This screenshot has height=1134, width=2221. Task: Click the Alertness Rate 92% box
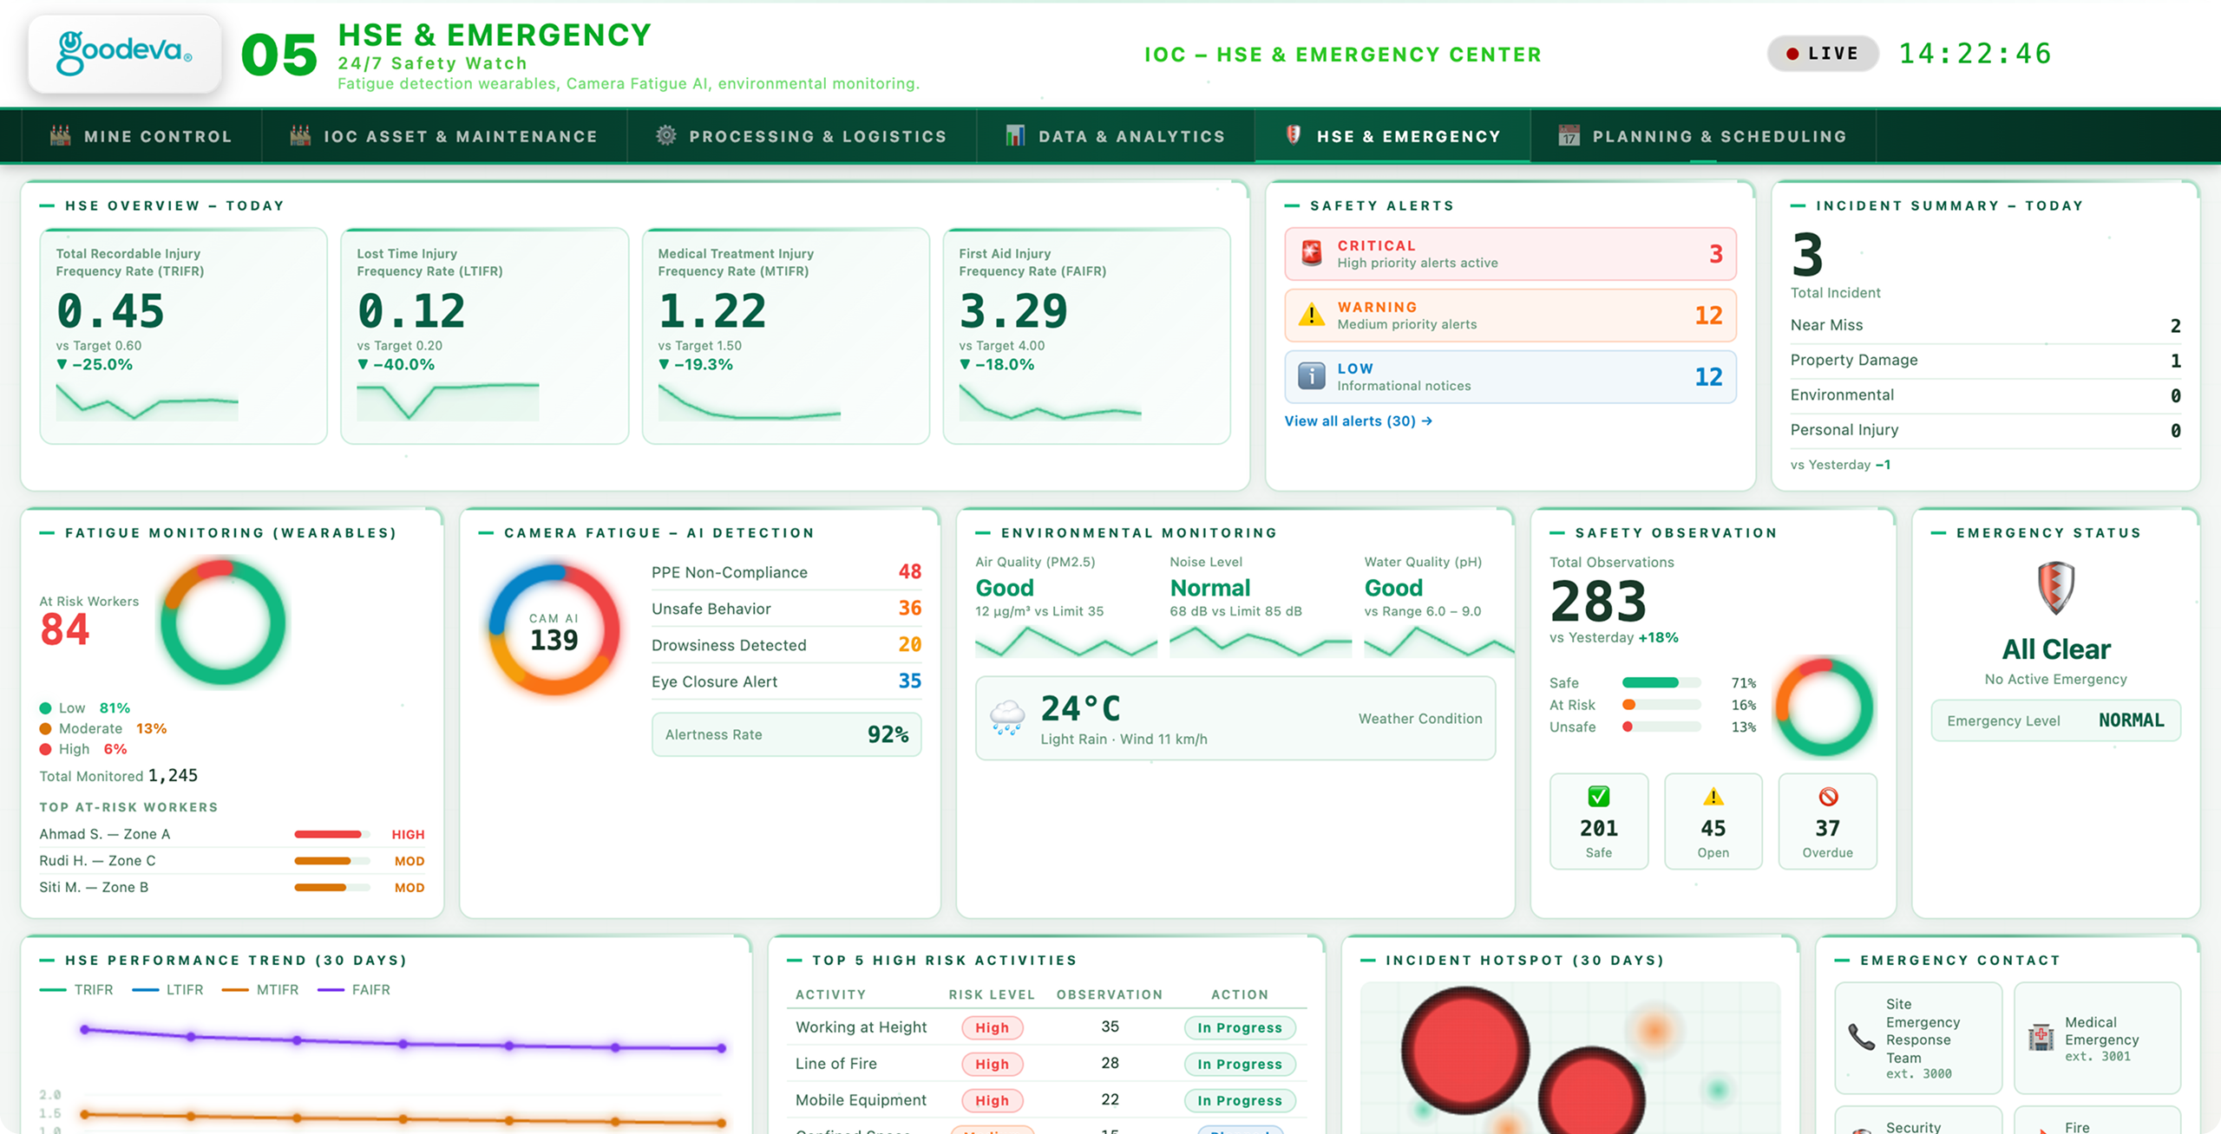[786, 734]
